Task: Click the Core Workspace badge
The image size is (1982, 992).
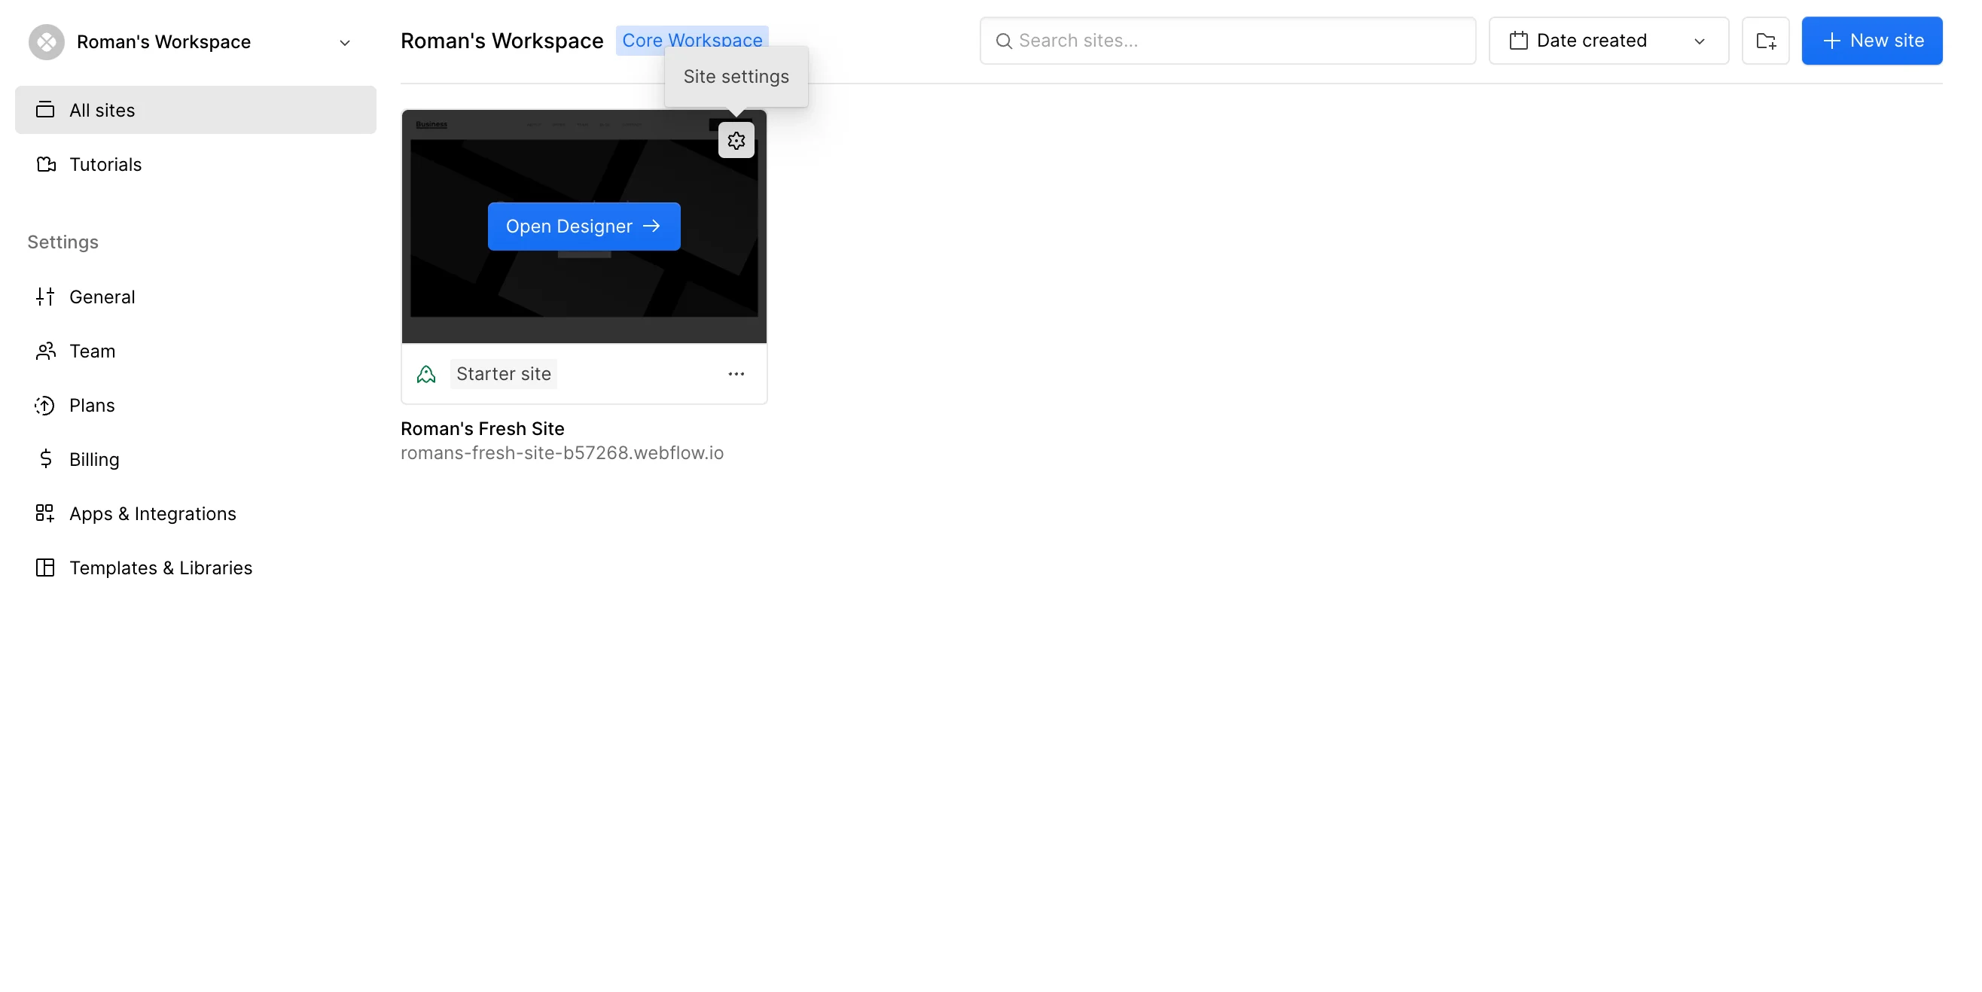Action: click(x=691, y=40)
